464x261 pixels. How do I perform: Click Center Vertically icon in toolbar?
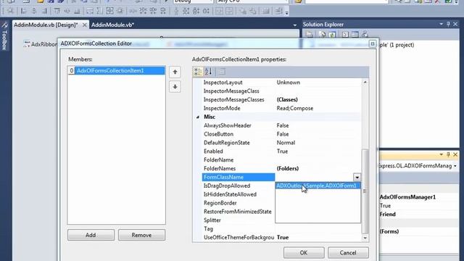tap(229, 11)
